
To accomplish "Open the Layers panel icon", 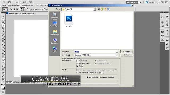I will (x=167, y=40).
